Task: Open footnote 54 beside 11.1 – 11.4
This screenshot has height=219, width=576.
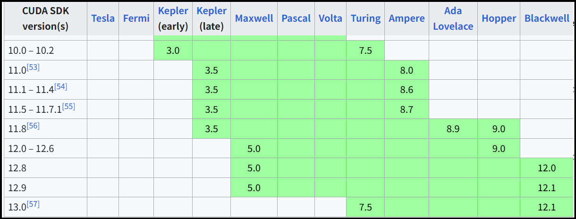Action: click(61, 87)
